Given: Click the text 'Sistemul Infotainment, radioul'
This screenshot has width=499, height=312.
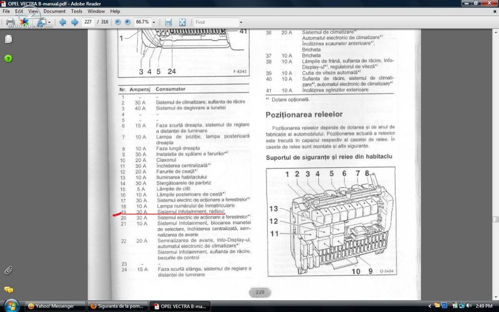Looking at the screenshot, I should [x=191, y=212].
